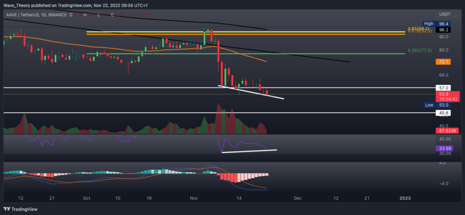Select the purple 33.59 RSI value label
This screenshot has height=215, width=465.
[443, 149]
